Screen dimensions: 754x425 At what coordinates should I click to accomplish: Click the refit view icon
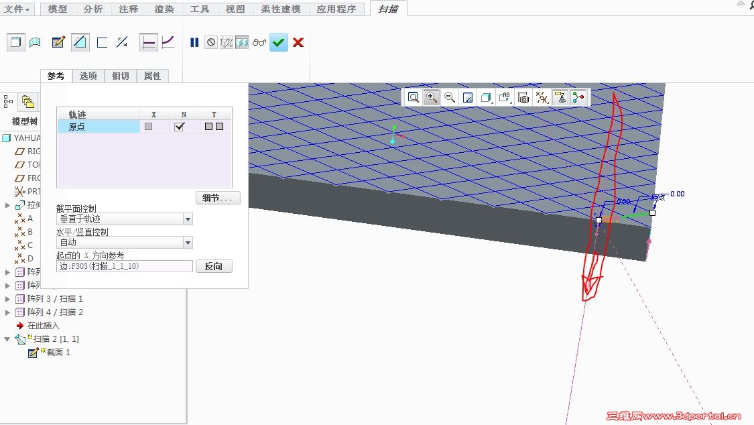[413, 98]
